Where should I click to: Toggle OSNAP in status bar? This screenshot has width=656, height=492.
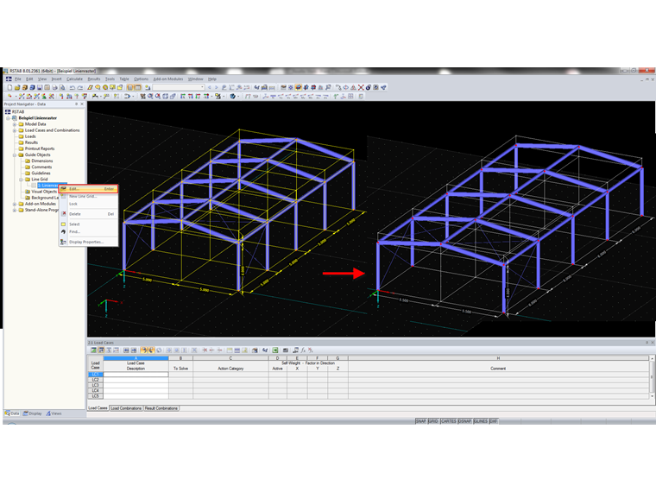(x=464, y=421)
